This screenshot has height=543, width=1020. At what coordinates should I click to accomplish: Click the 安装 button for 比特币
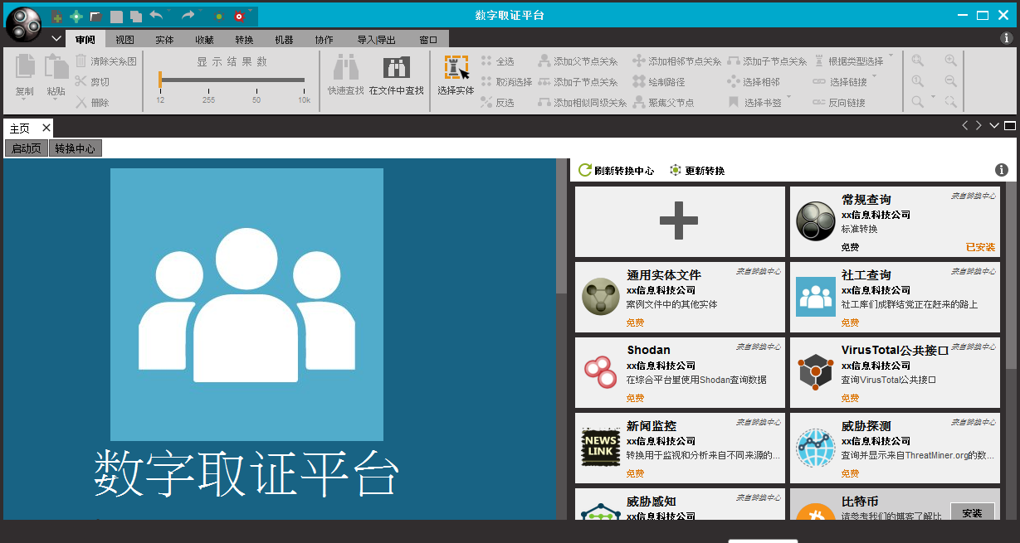coord(972,513)
